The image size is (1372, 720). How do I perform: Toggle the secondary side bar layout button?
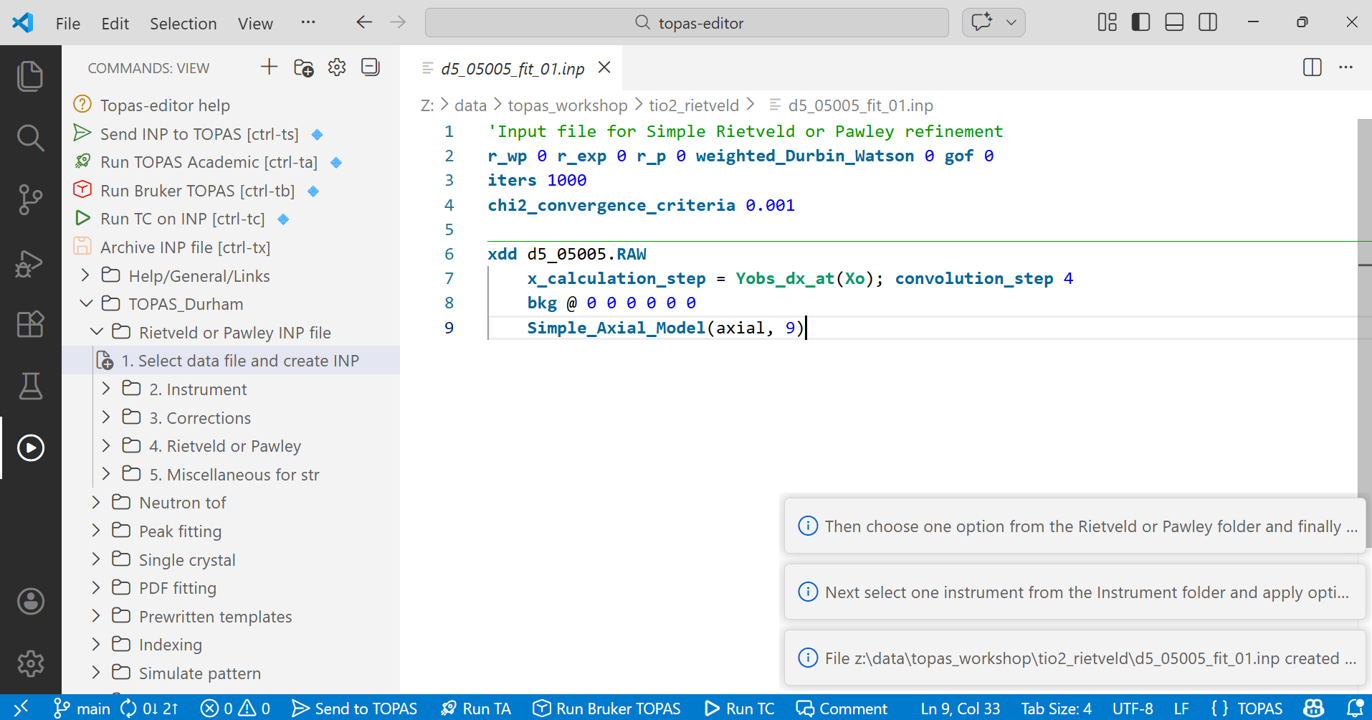click(1208, 22)
